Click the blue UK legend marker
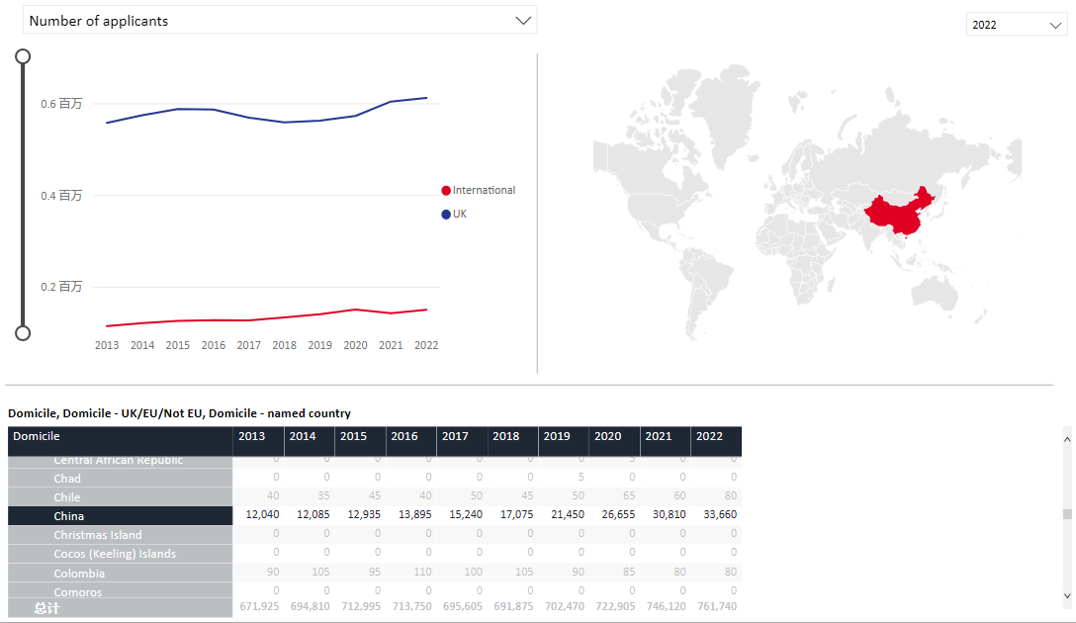 click(x=446, y=214)
